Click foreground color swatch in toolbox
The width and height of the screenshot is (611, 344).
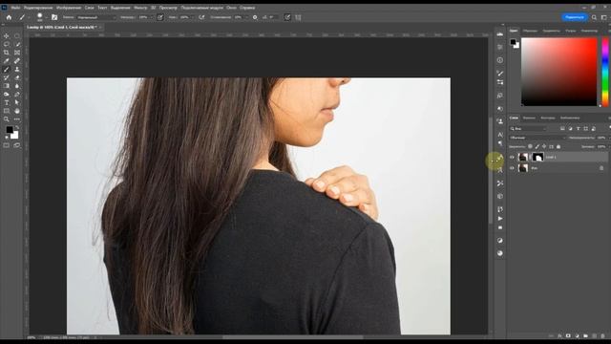[10, 130]
